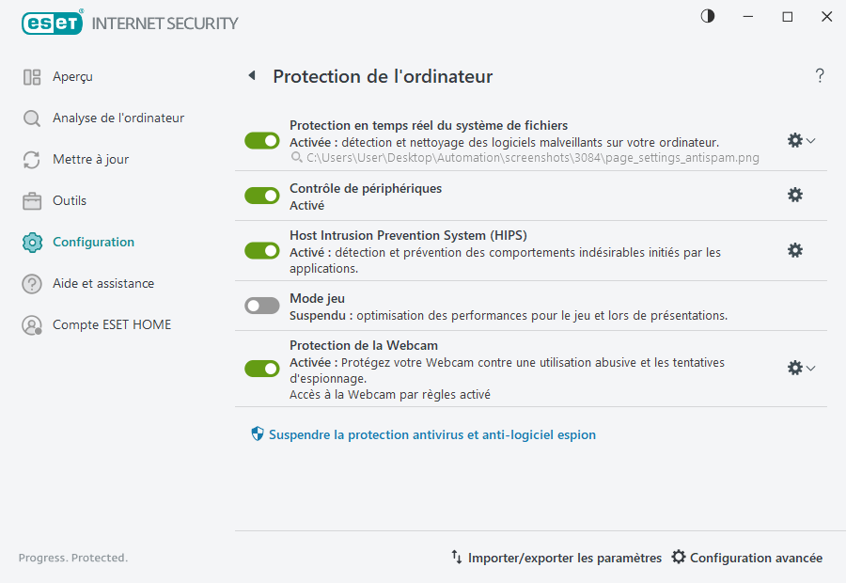Disable the Protection en temps réel toggle
This screenshot has height=583, width=846.
point(261,140)
